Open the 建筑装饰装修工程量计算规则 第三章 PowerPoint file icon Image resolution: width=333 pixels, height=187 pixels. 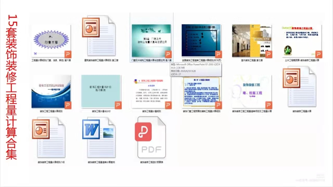[99, 36]
